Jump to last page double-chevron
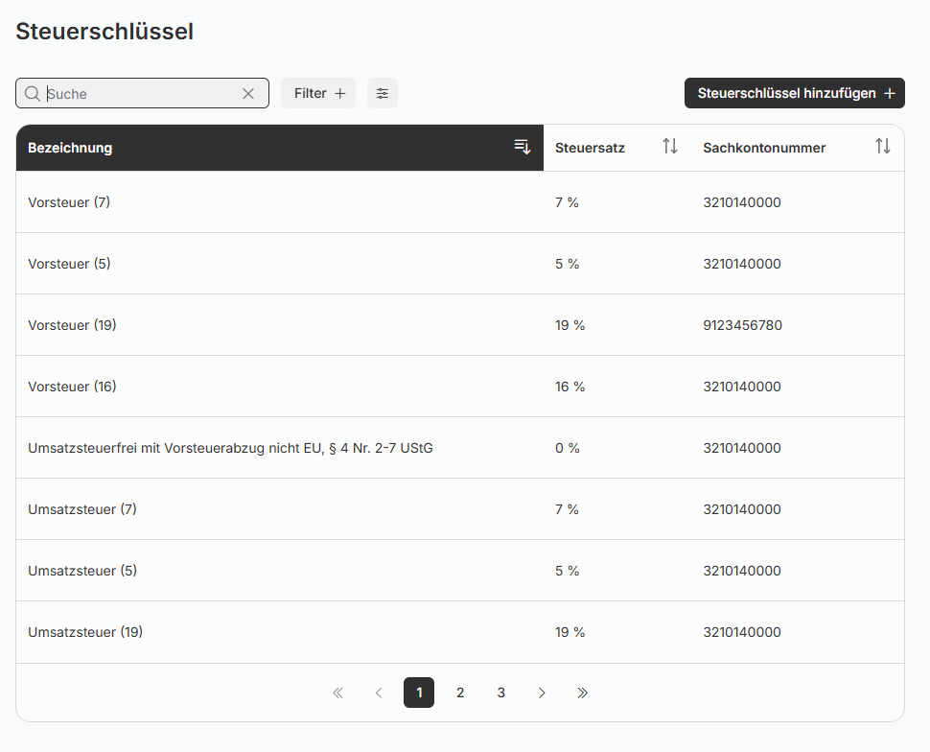This screenshot has height=752, width=930. click(583, 693)
